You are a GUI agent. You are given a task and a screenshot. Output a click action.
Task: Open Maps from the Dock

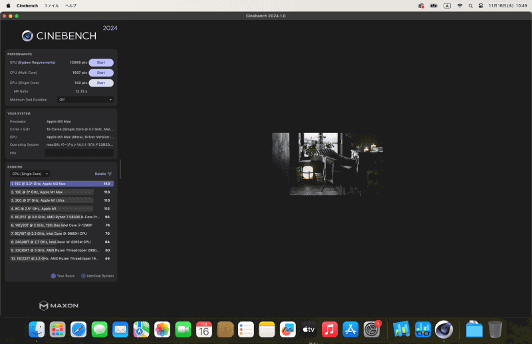click(x=141, y=329)
